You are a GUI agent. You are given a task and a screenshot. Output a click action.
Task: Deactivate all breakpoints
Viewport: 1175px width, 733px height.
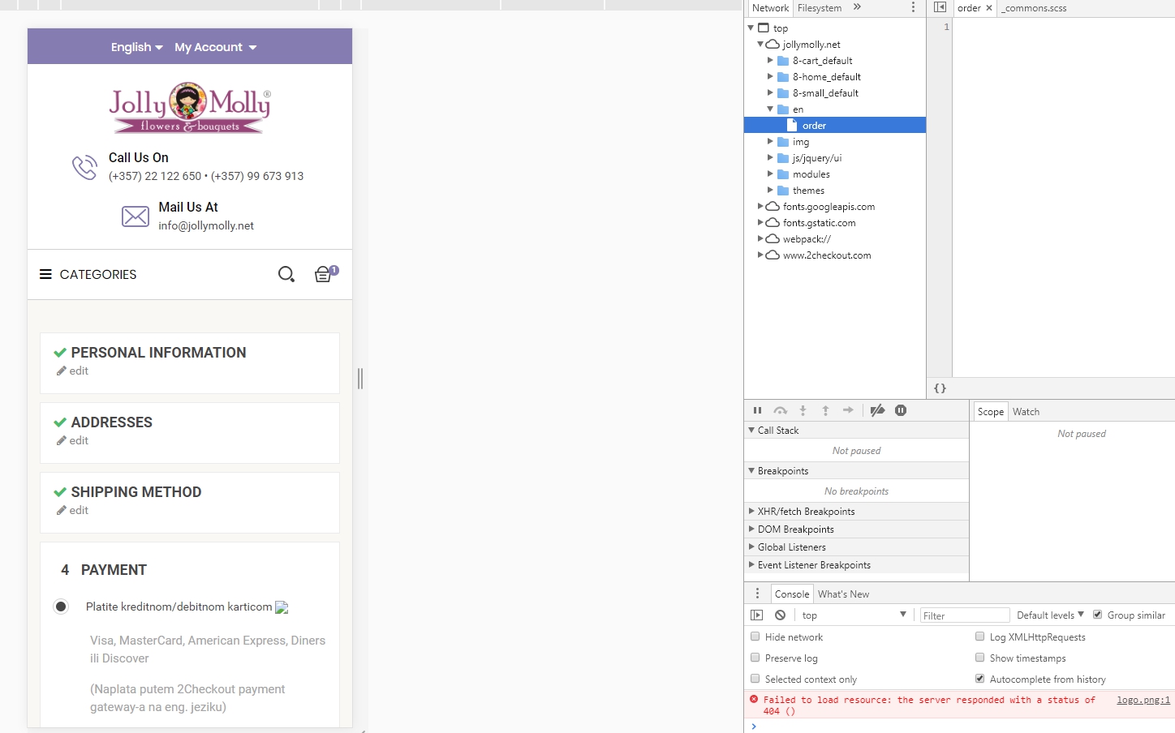click(x=877, y=410)
